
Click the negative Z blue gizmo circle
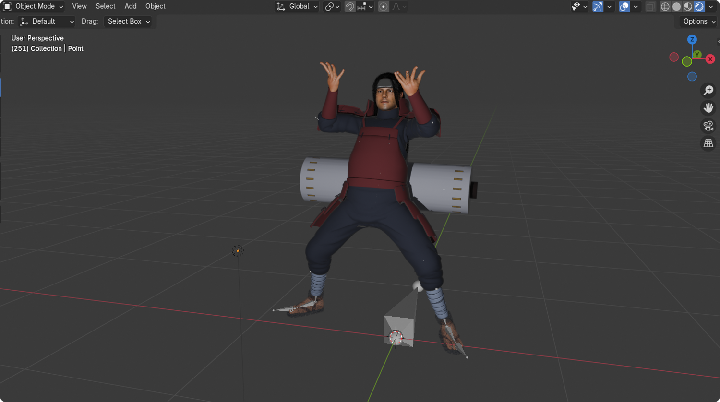click(x=692, y=76)
